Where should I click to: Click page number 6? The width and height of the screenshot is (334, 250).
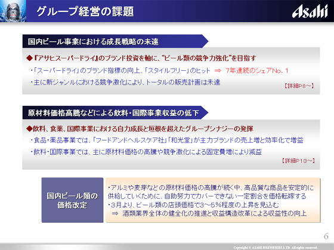pos(326,236)
